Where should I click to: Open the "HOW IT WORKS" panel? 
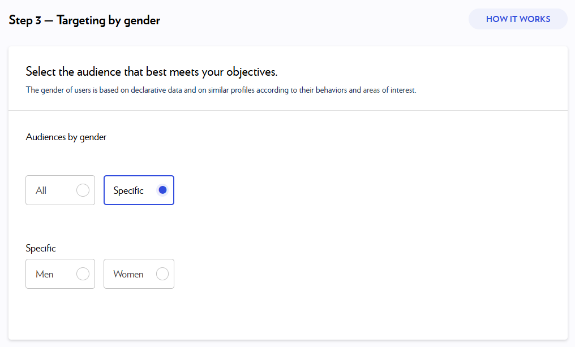[517, 19]
